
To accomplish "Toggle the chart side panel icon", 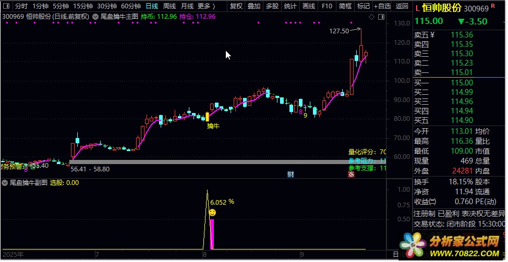I will coord(381,17).
